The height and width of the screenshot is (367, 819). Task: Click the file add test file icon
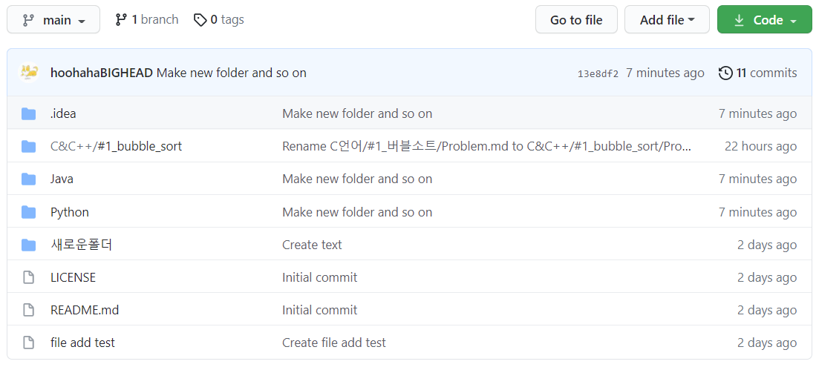29,343
